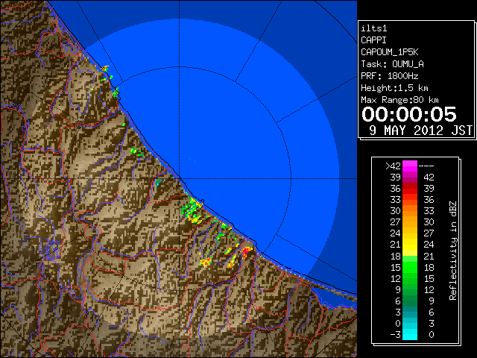Click the 'ilts1' site label
The image size is (477, 358).
point(374,28)
